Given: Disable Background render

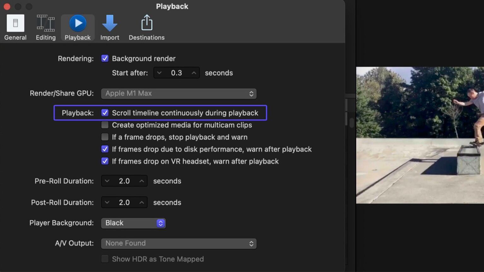Looking at the screenshot, I should tap(105, 58).
